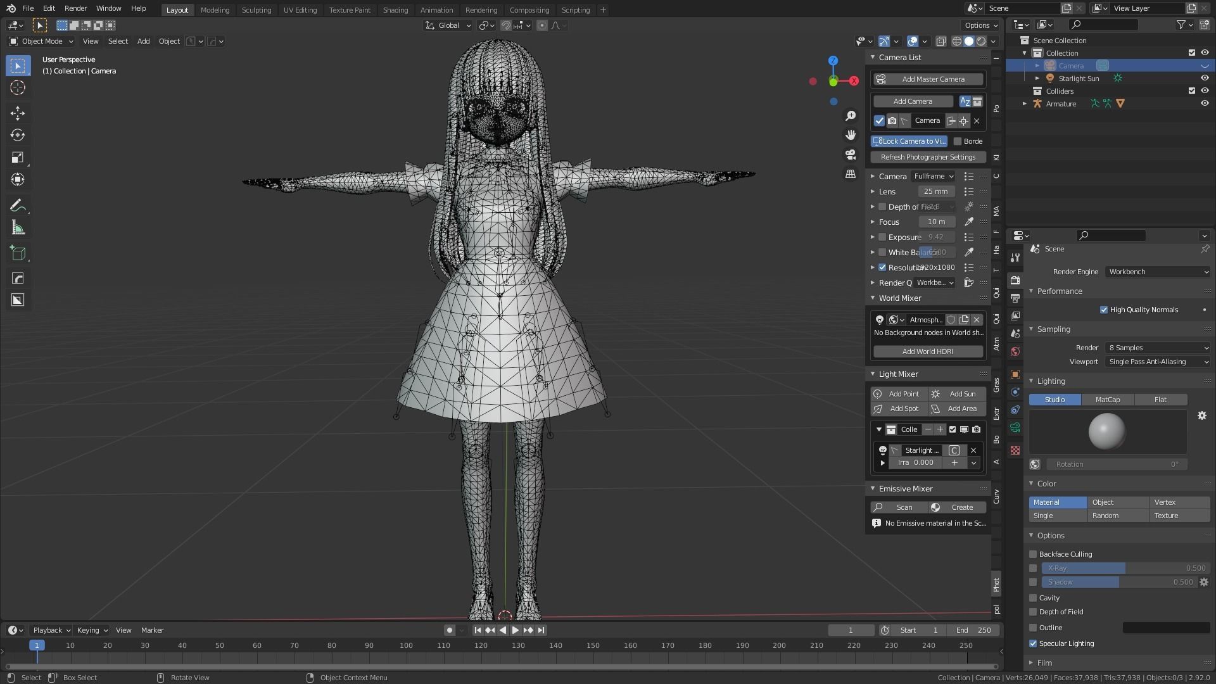Play the animation forward

click(515, 630)
